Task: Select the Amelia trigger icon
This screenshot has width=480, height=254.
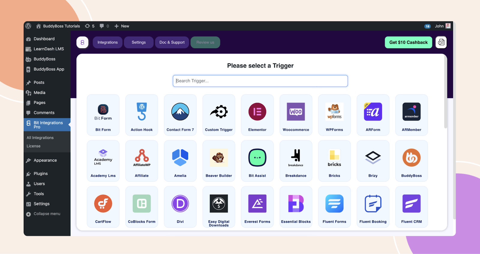Action: tap(180, 157)
